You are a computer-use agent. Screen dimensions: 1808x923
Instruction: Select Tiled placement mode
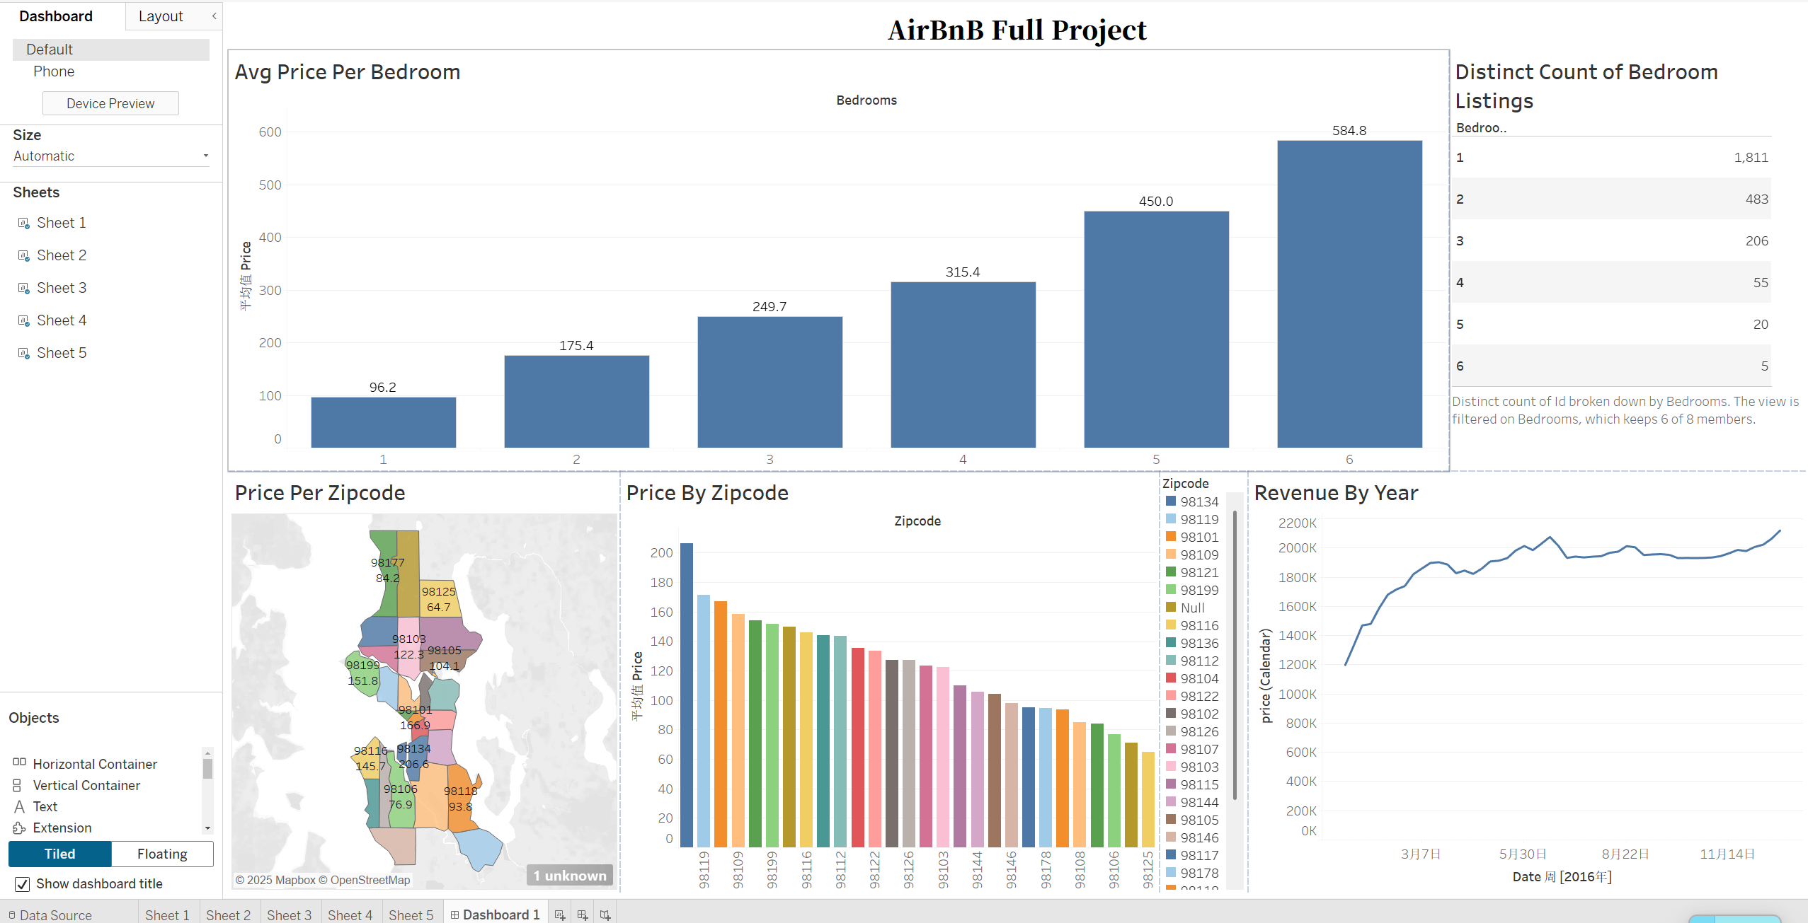tap(60, 854)
